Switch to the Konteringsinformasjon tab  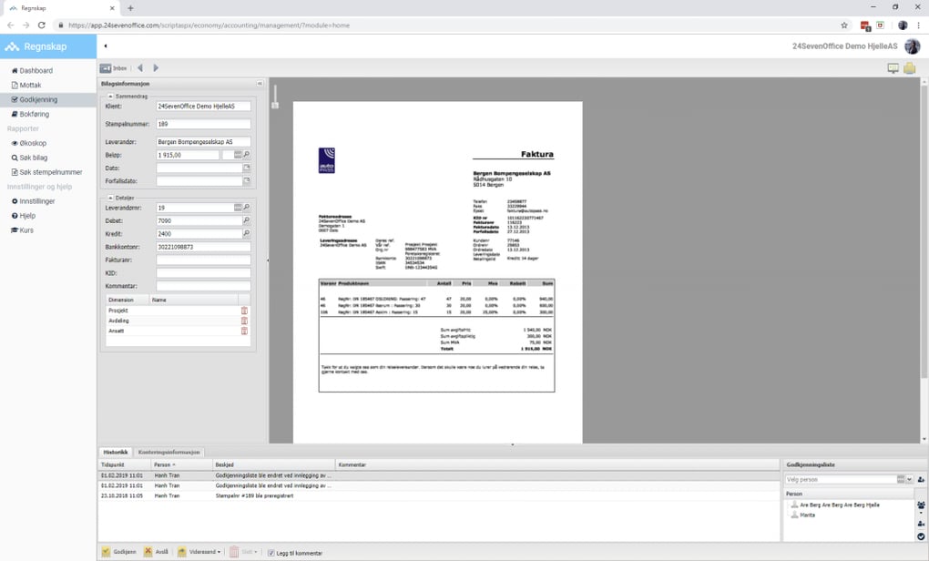click(170, 452)
